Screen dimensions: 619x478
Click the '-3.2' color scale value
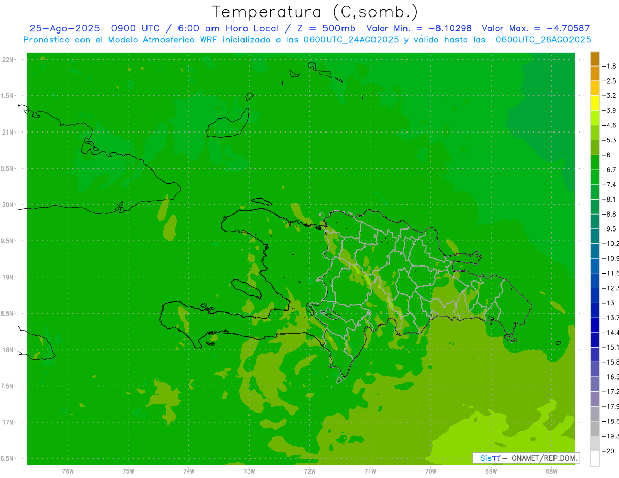coord(609,95)
